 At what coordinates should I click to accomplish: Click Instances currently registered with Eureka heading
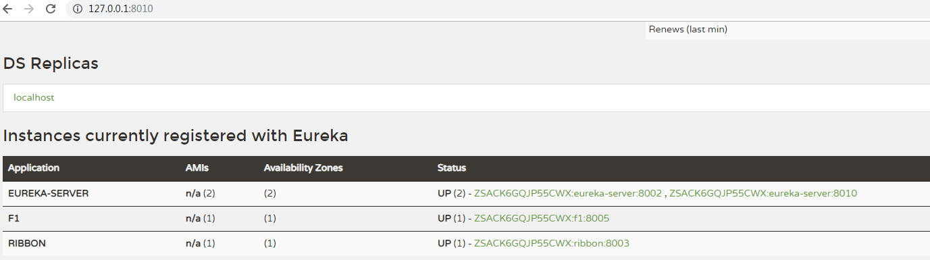pos(176,136)
